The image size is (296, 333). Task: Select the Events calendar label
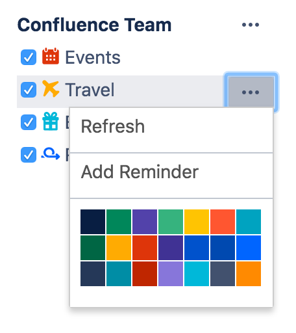click(x=93, y=57)
